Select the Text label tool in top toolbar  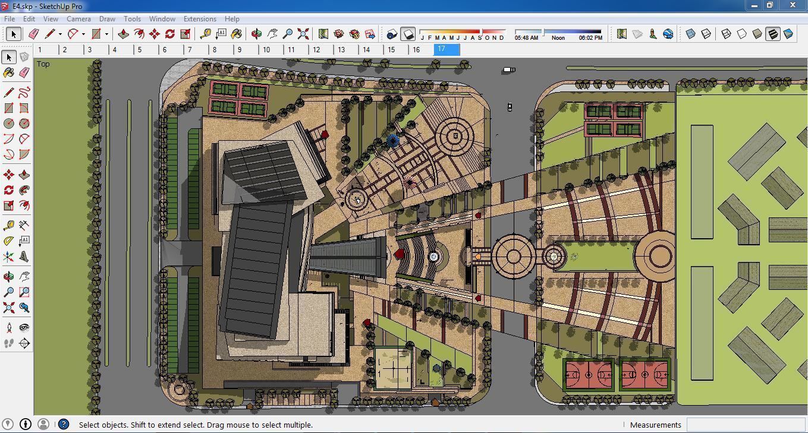pos(221,34)
